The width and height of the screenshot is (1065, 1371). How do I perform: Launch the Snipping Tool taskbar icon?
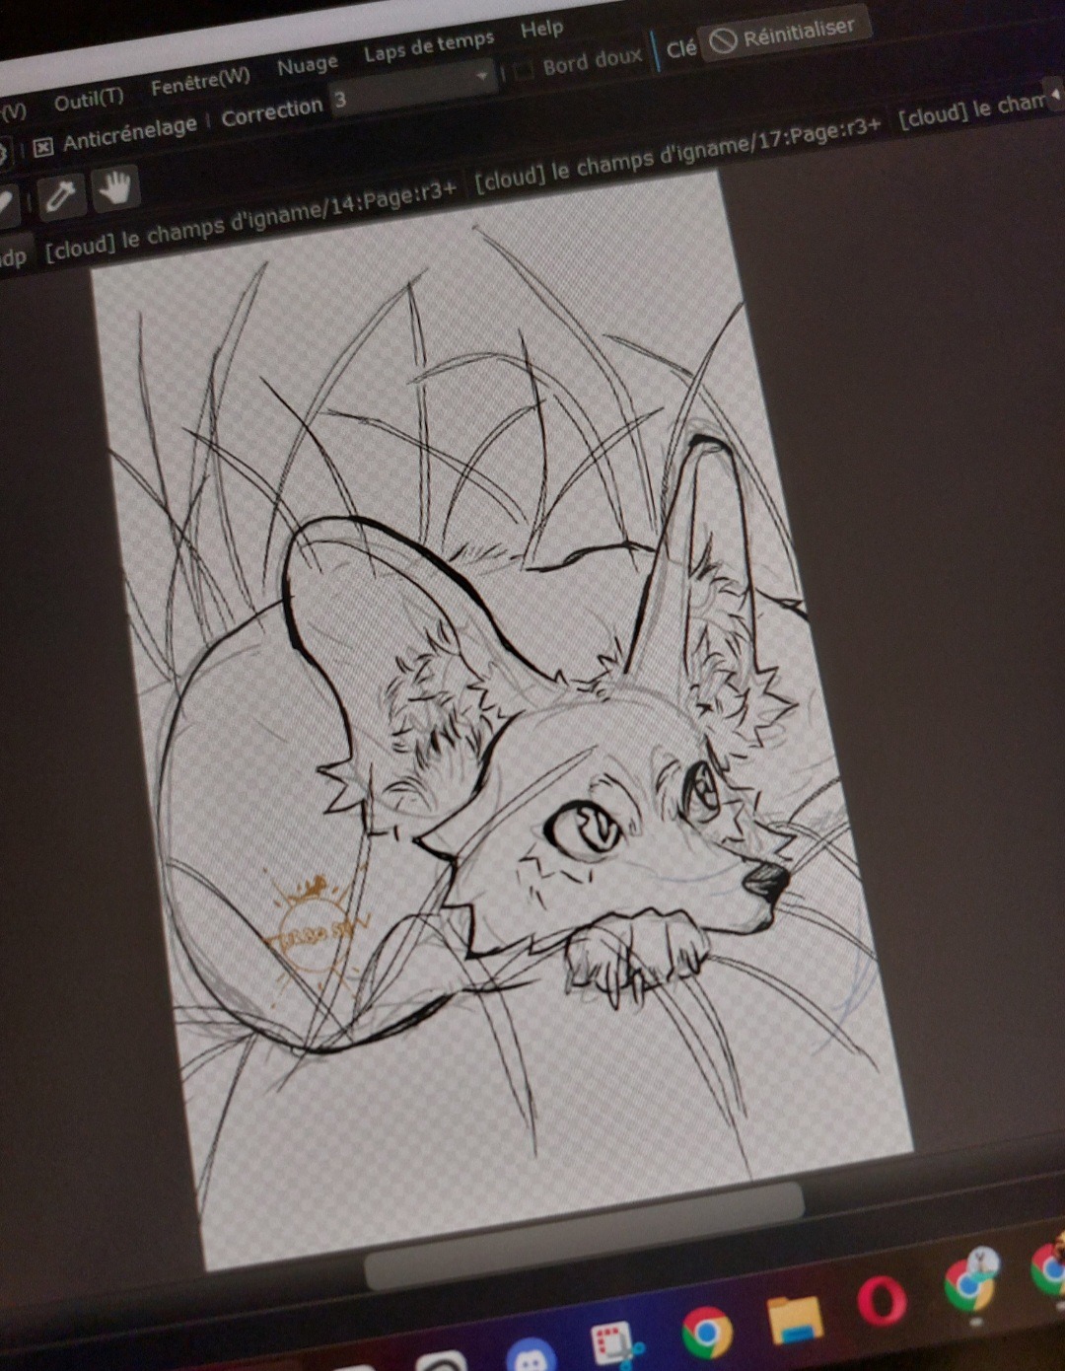616,1345
